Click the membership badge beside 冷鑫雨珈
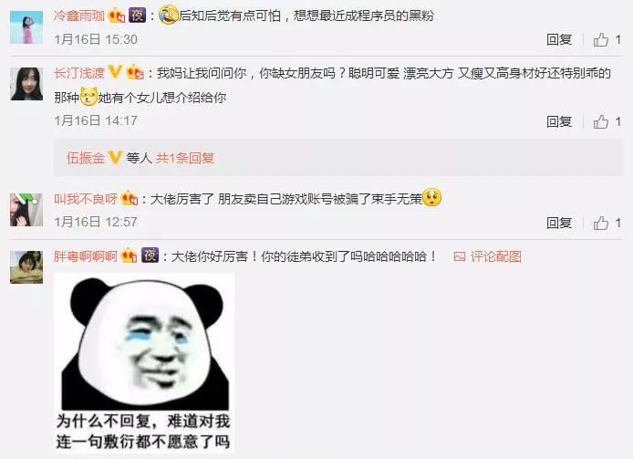The height and width of the screenshot is (459, 633). pyautogui.click(x=116, y=16)
